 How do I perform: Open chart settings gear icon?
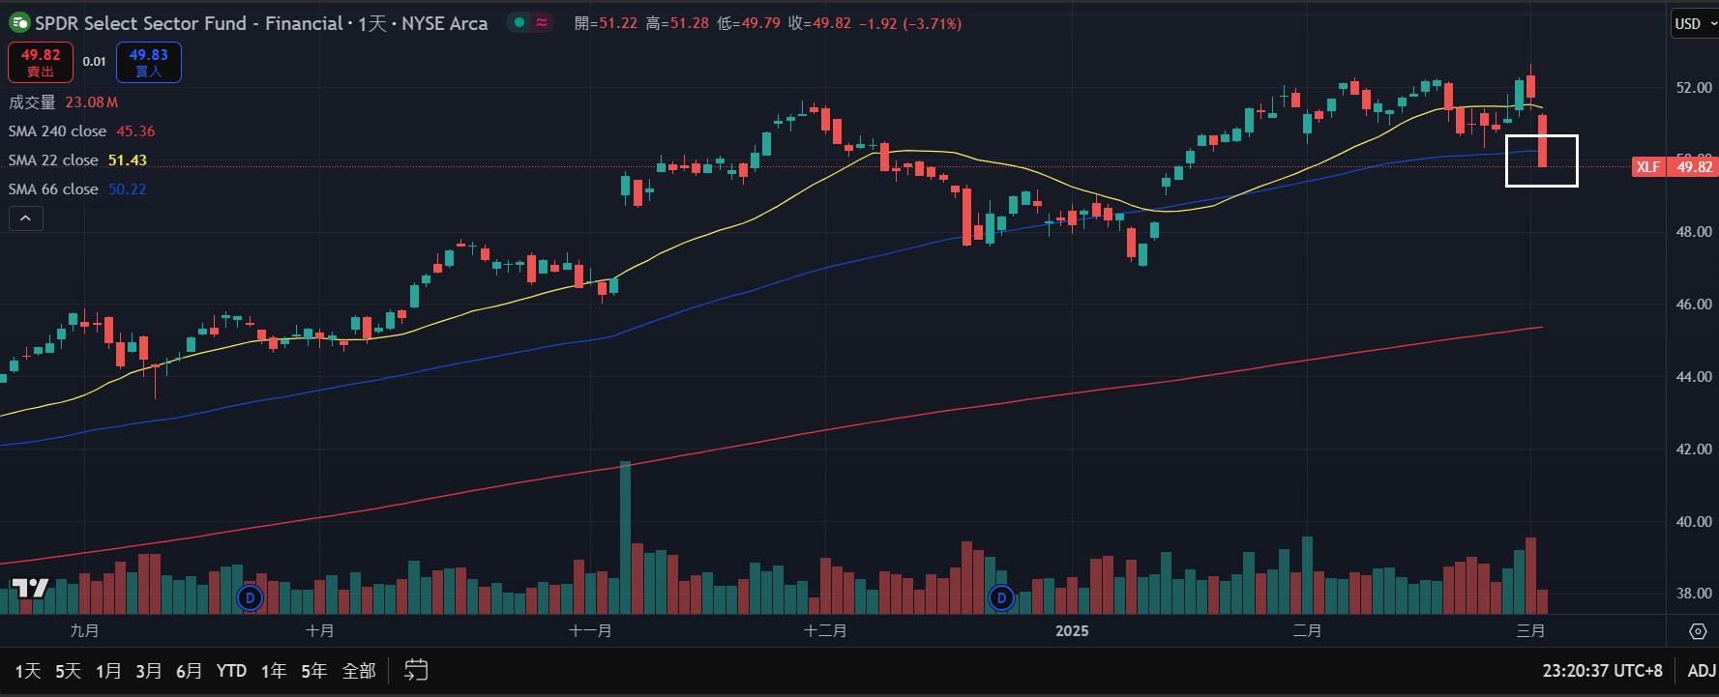(1697, 631)
